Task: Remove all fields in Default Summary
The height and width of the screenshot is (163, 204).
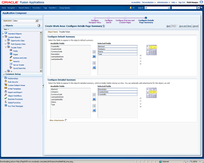Action: [94, 67]
